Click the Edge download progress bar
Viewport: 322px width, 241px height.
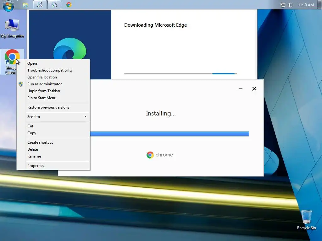[x=180, y=73]
